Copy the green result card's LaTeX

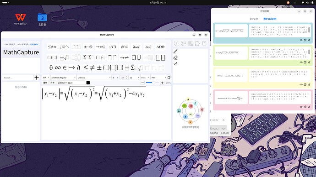click(x=305, y=62)
